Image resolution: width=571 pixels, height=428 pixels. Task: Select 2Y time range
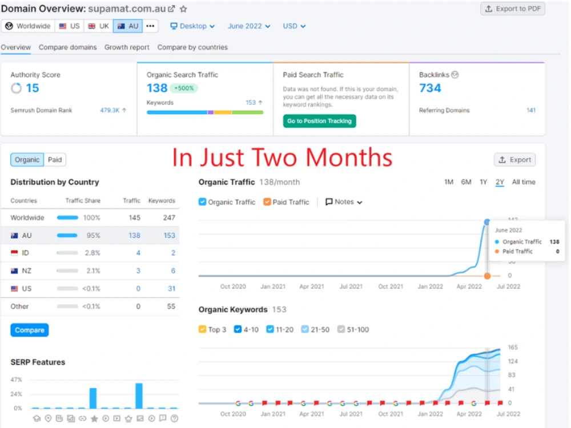(x=500, y=182)
